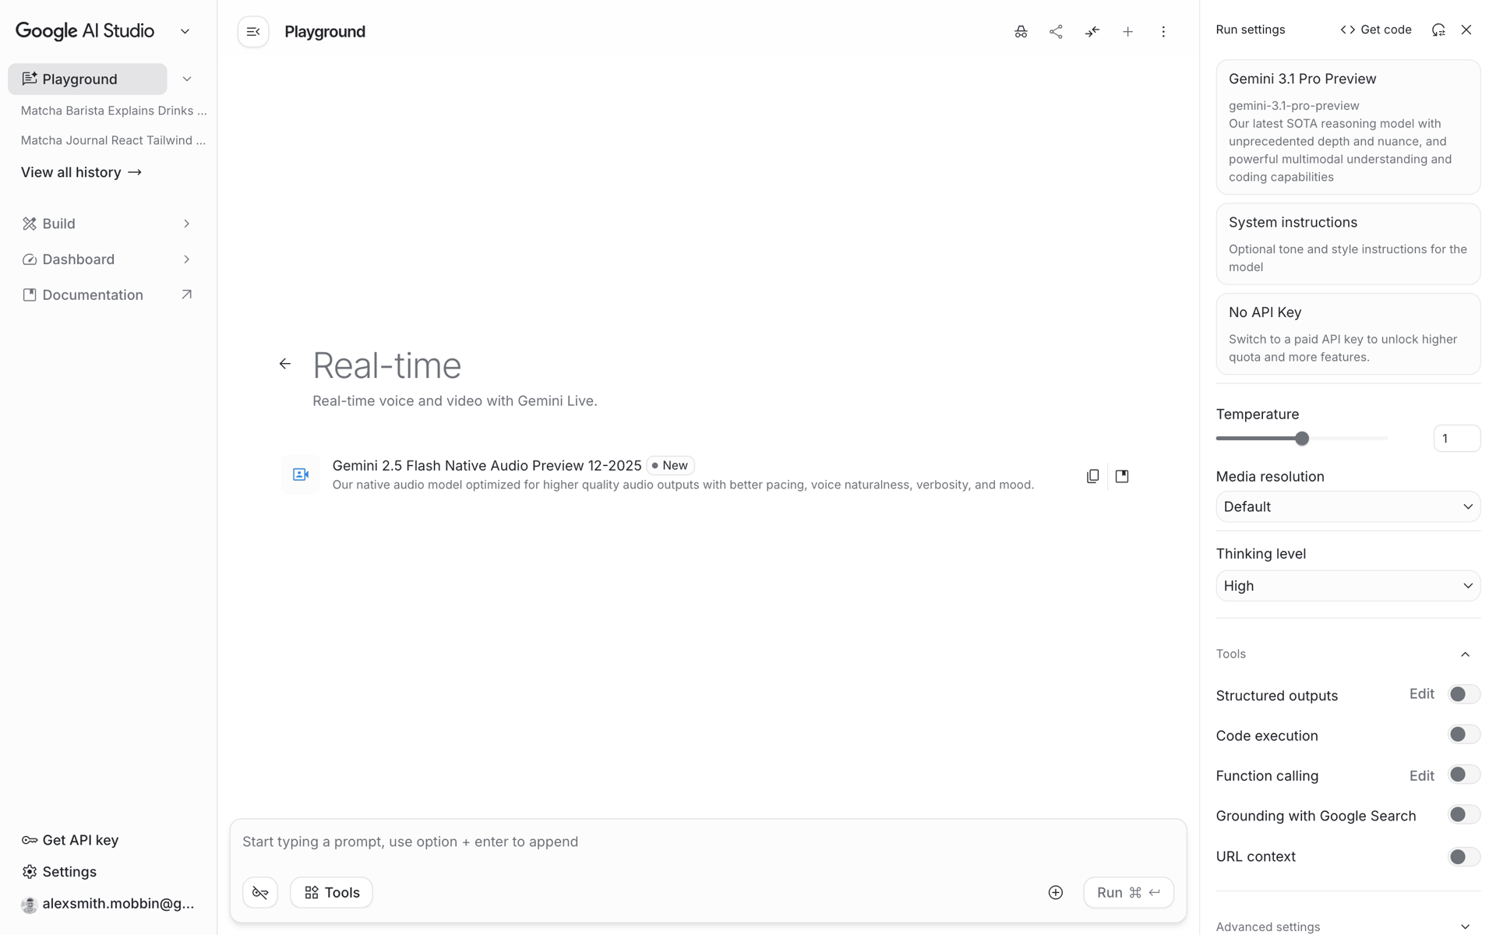The height and width of the screenshot is (935, 1496).
Task: Click the Dashboard gauge icon
Action: 30,259
